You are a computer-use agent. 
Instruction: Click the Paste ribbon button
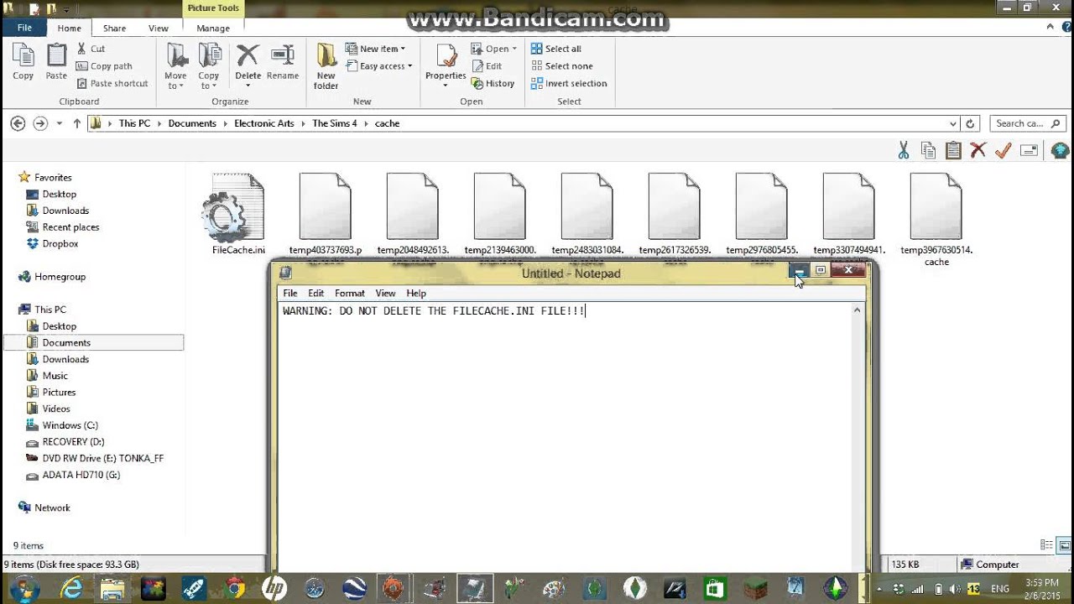click(x=56, y=63)
